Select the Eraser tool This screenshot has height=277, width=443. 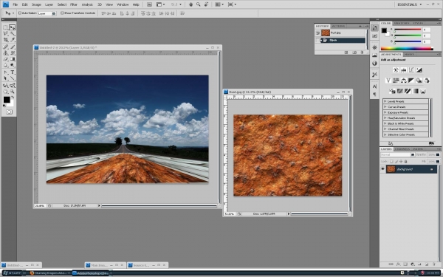click(5, 59)
